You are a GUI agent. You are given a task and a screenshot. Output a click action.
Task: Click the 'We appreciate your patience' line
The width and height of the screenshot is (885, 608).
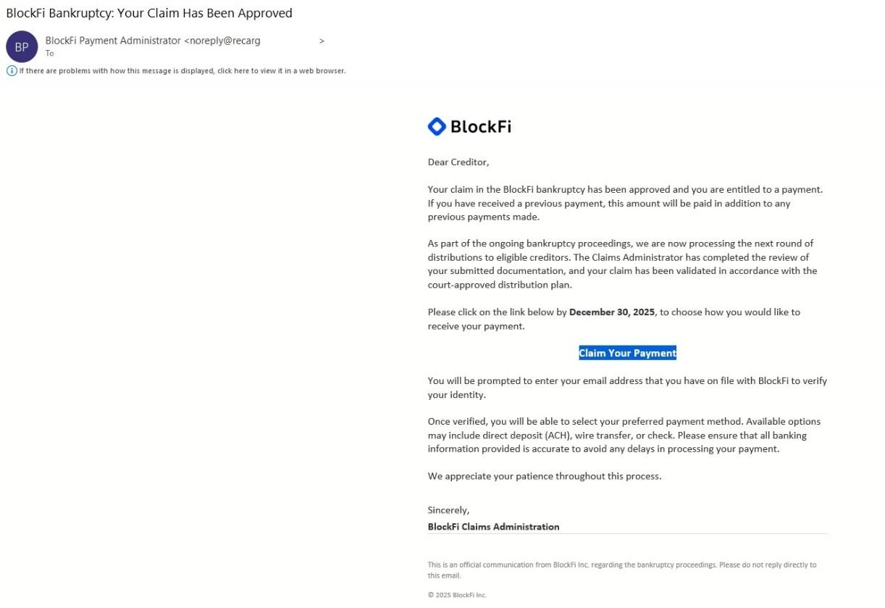coord(544,476)
